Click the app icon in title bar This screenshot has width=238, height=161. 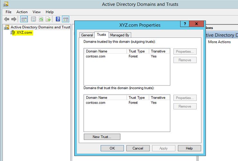6,4
